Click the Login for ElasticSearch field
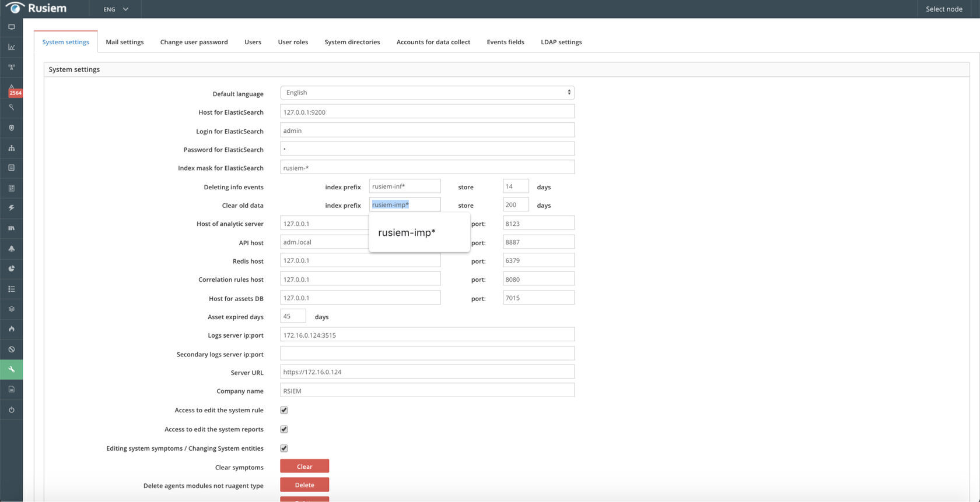The width and height of the screenshot is (980, 502). (x=427, y=130)
